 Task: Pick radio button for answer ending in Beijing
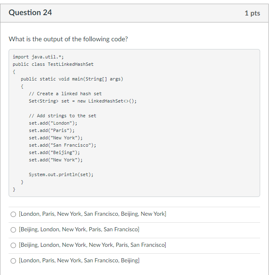[13, 261]
